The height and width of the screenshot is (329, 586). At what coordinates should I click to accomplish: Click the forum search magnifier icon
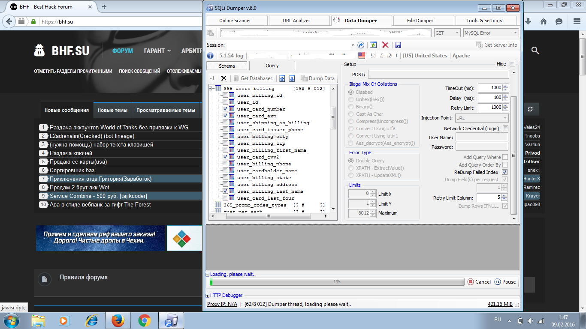pos(535,51)
